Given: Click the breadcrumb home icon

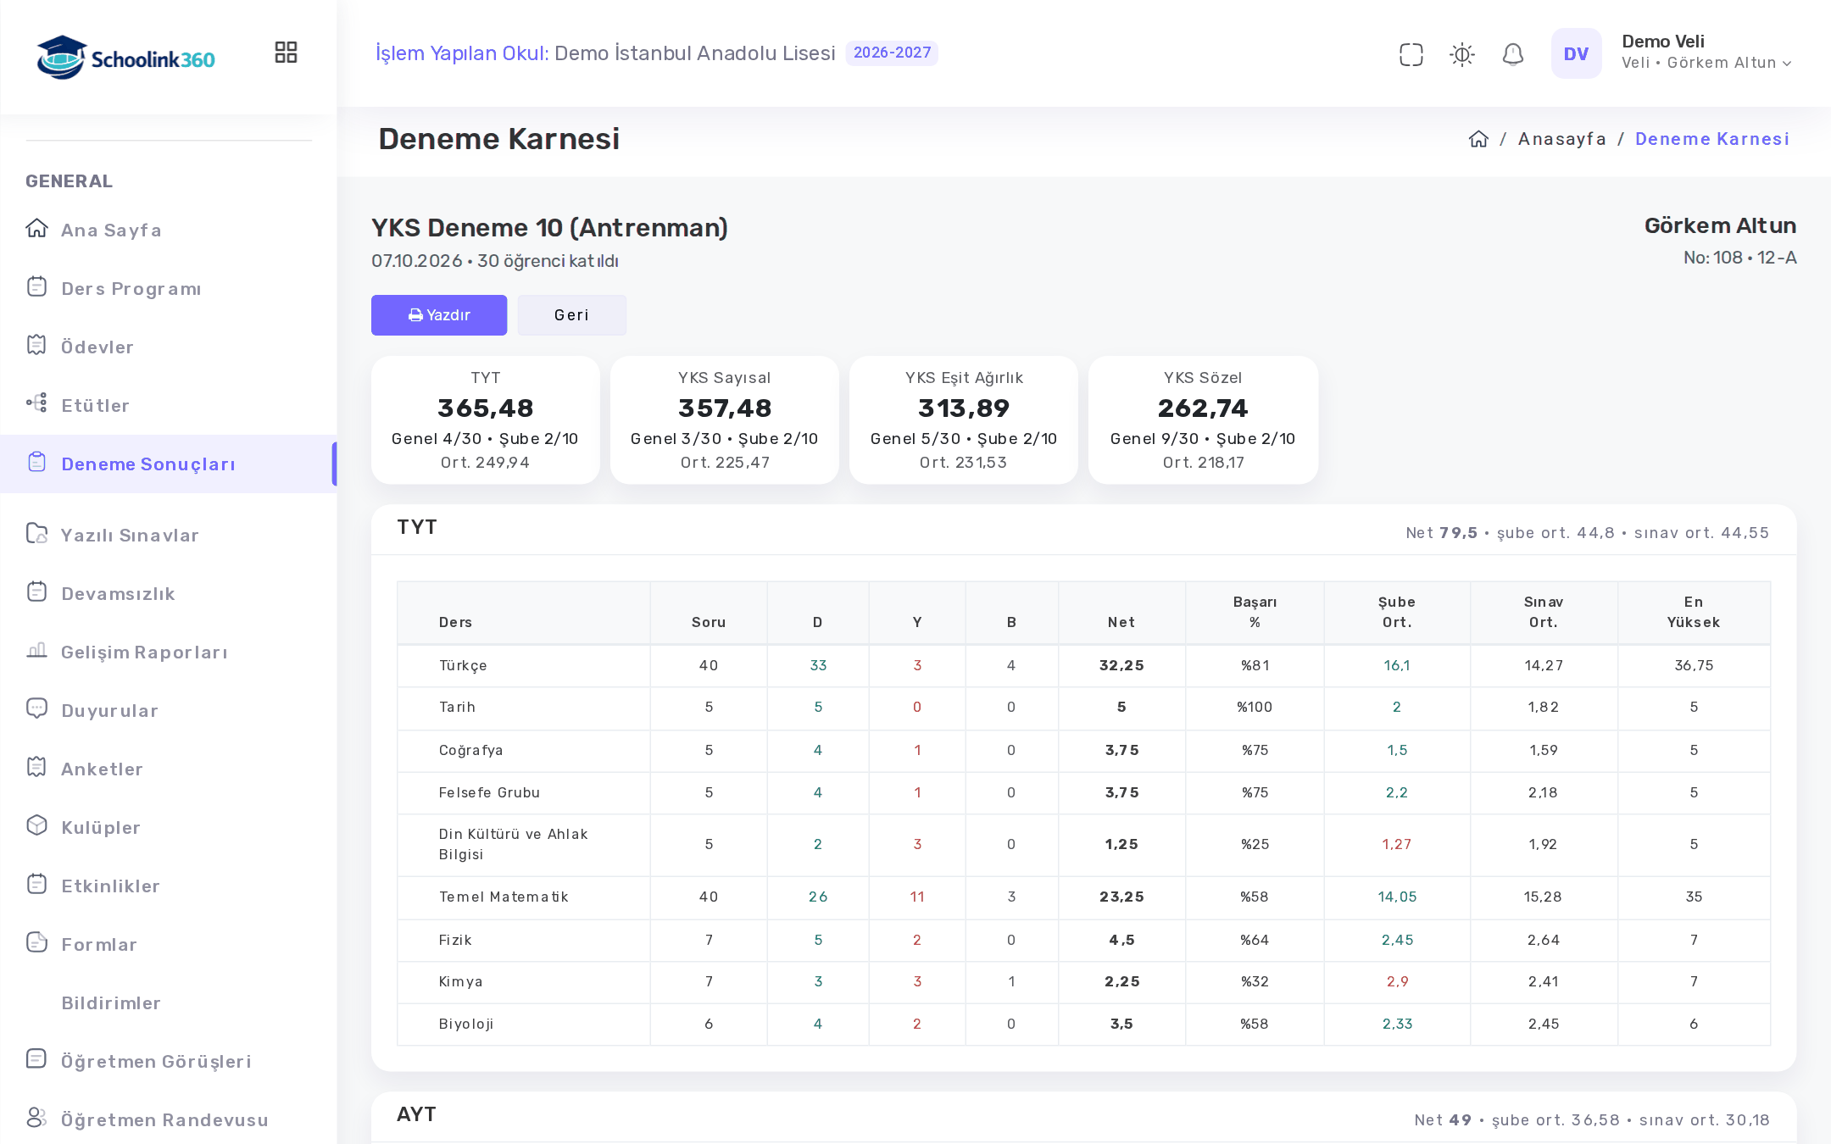Looking at the screenshot, I should [x=1478, y=139].
